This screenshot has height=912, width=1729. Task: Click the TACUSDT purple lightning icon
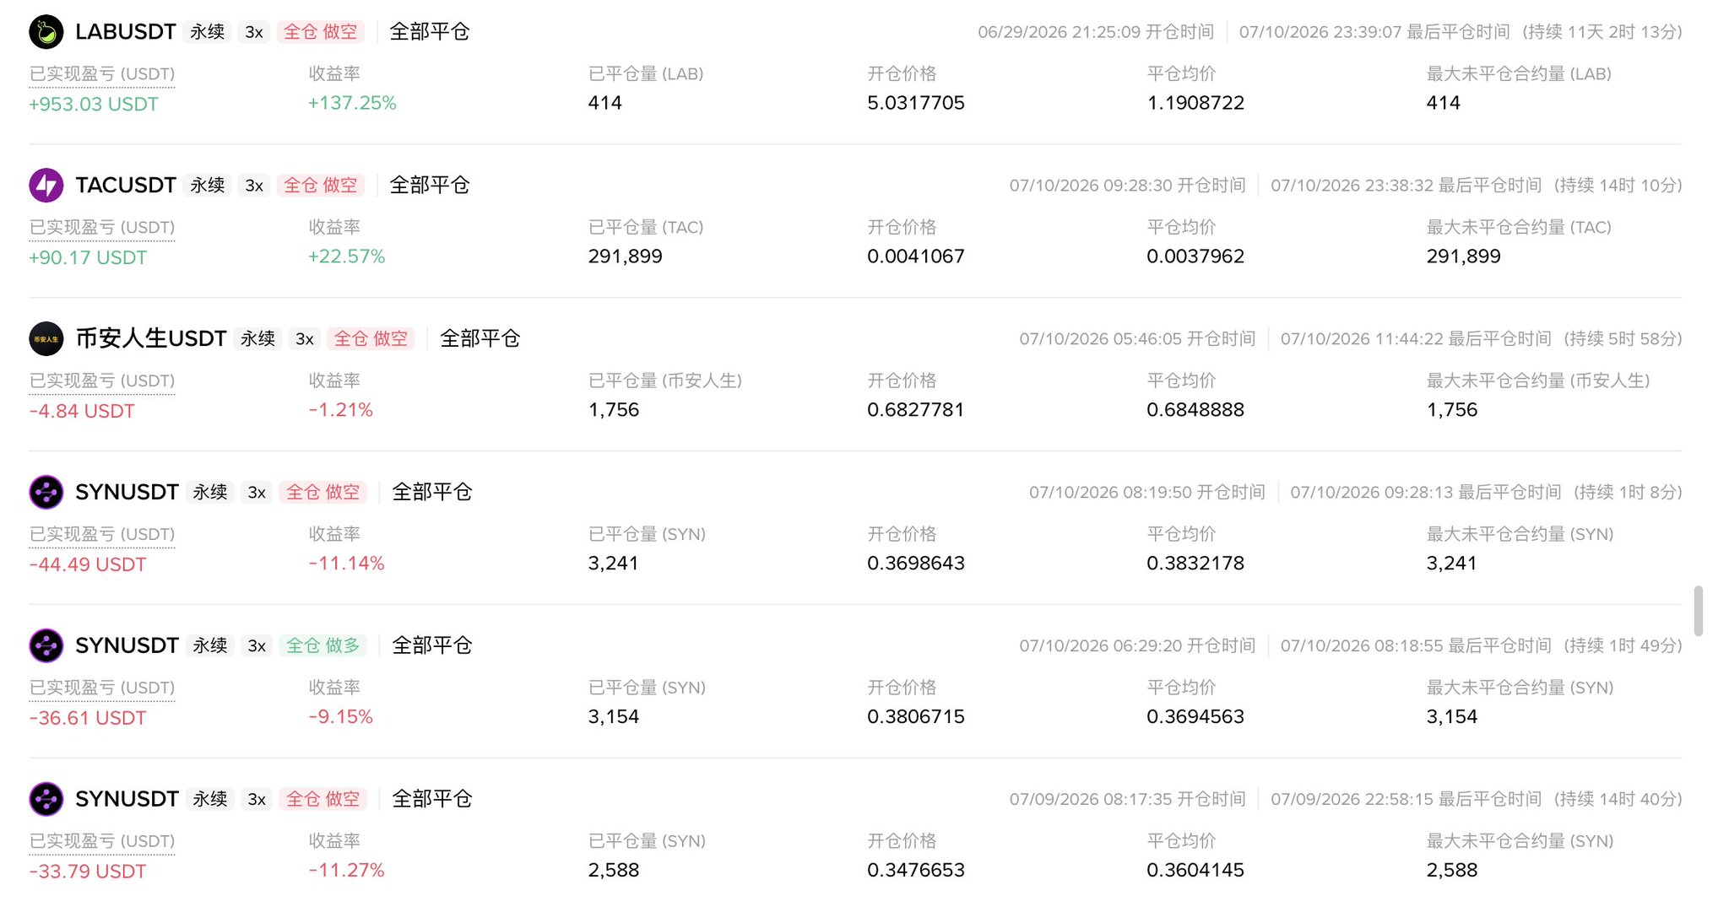pyautogui.click(x=46, y=186)
